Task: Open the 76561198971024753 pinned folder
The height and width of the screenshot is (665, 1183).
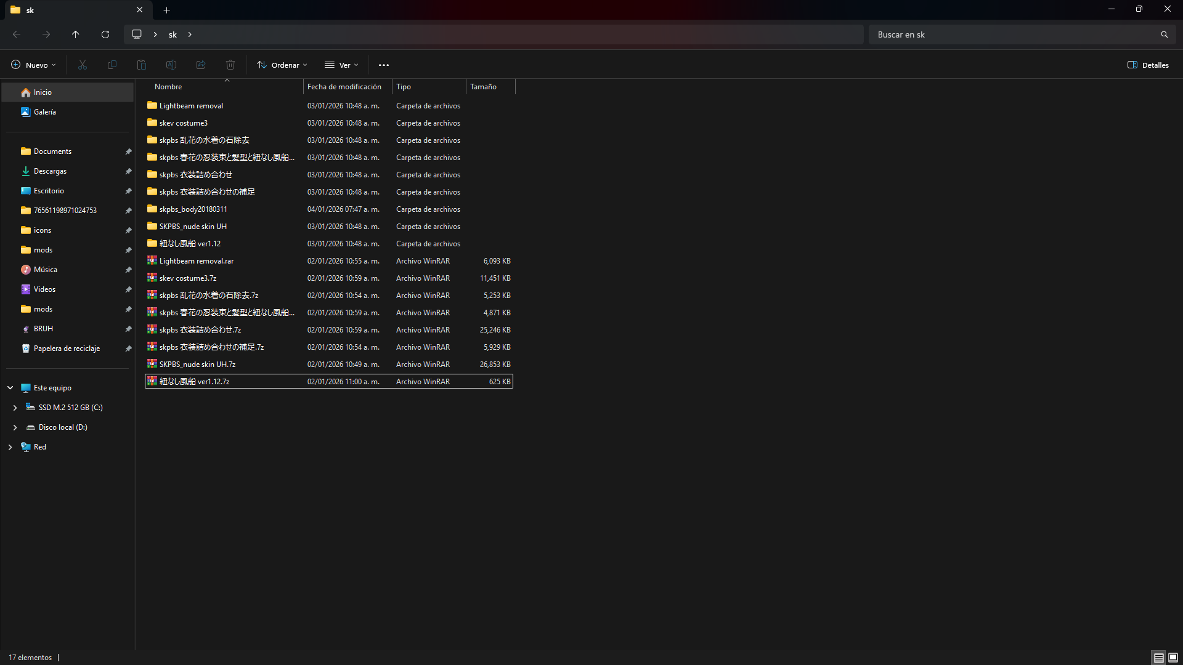Action: 68,211
